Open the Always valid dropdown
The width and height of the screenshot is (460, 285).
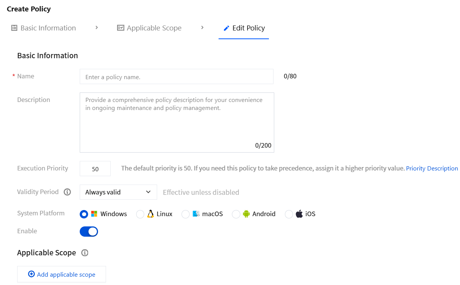pyautogui.click(x=118, y=192)
